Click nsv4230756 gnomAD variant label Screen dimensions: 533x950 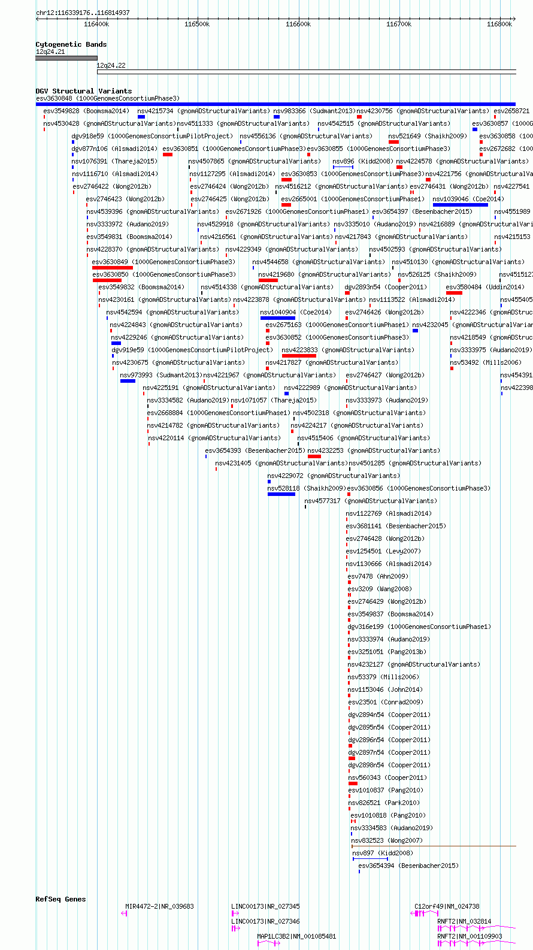point(423,111)
